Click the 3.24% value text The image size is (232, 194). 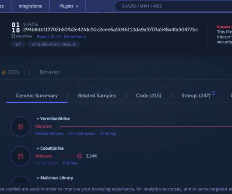coord(91,156)
